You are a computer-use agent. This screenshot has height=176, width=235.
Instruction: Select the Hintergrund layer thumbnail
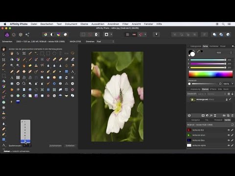[x=193, y=99]
